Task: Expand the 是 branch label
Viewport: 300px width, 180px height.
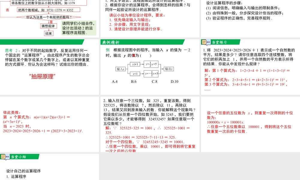Action: tap(51, 21)
